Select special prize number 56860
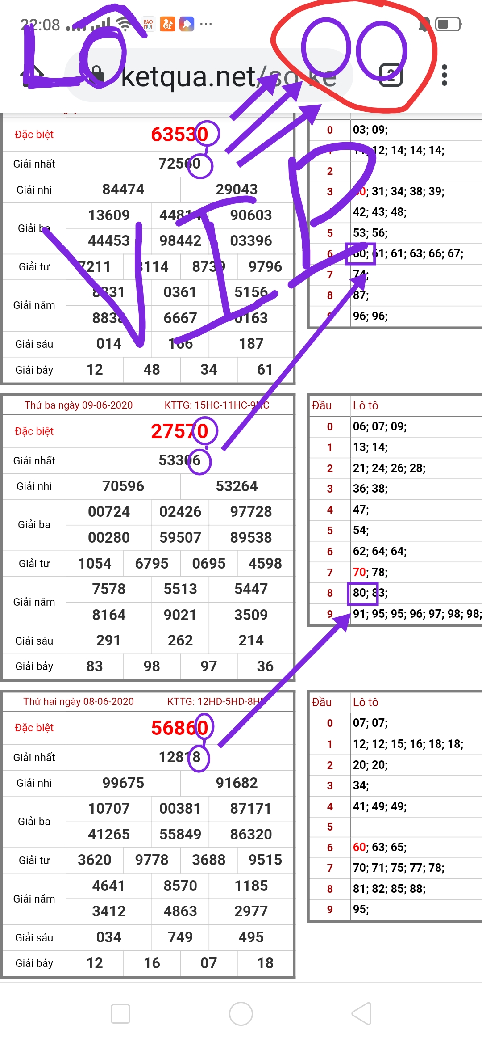Image resolution: width=482 pixels, height=1046 pixels. (179, 728)
